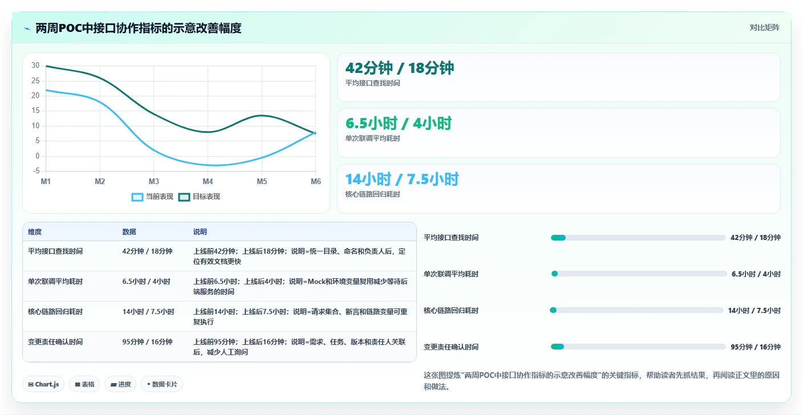Click the 维度 column header

point(35,232)
